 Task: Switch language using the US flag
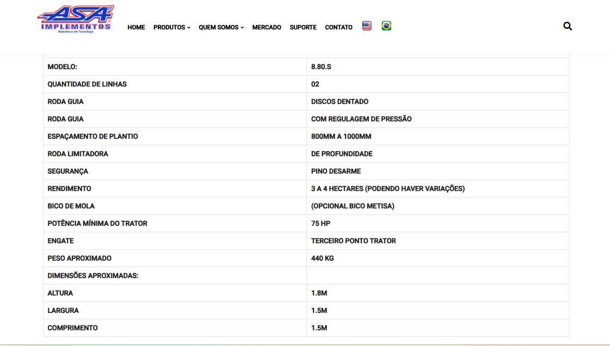click(367, 26)
